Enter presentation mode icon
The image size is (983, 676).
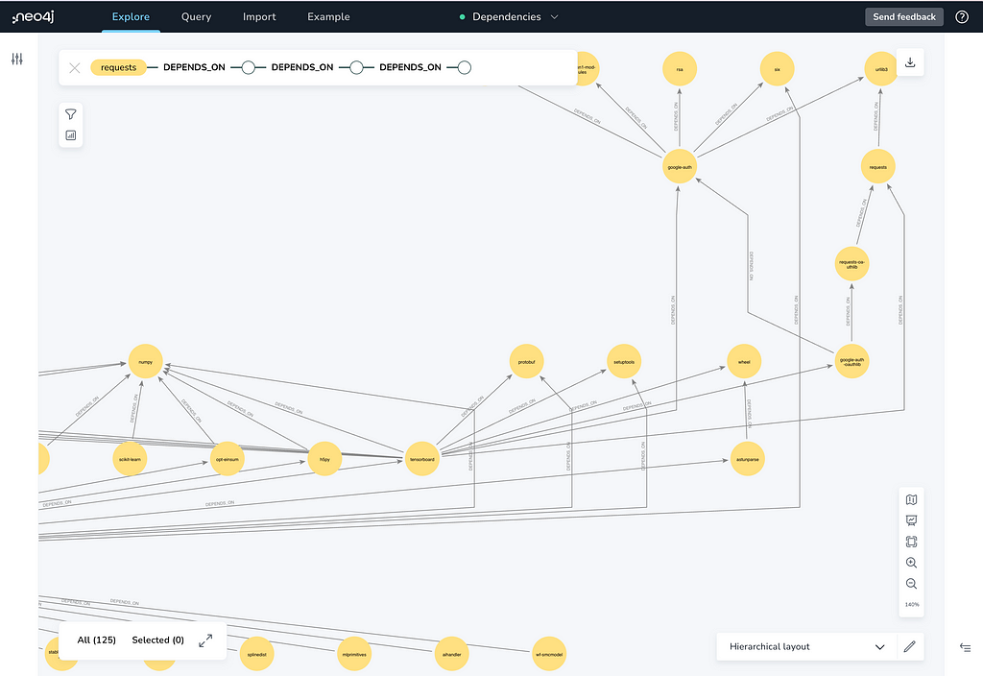[912, 520]
